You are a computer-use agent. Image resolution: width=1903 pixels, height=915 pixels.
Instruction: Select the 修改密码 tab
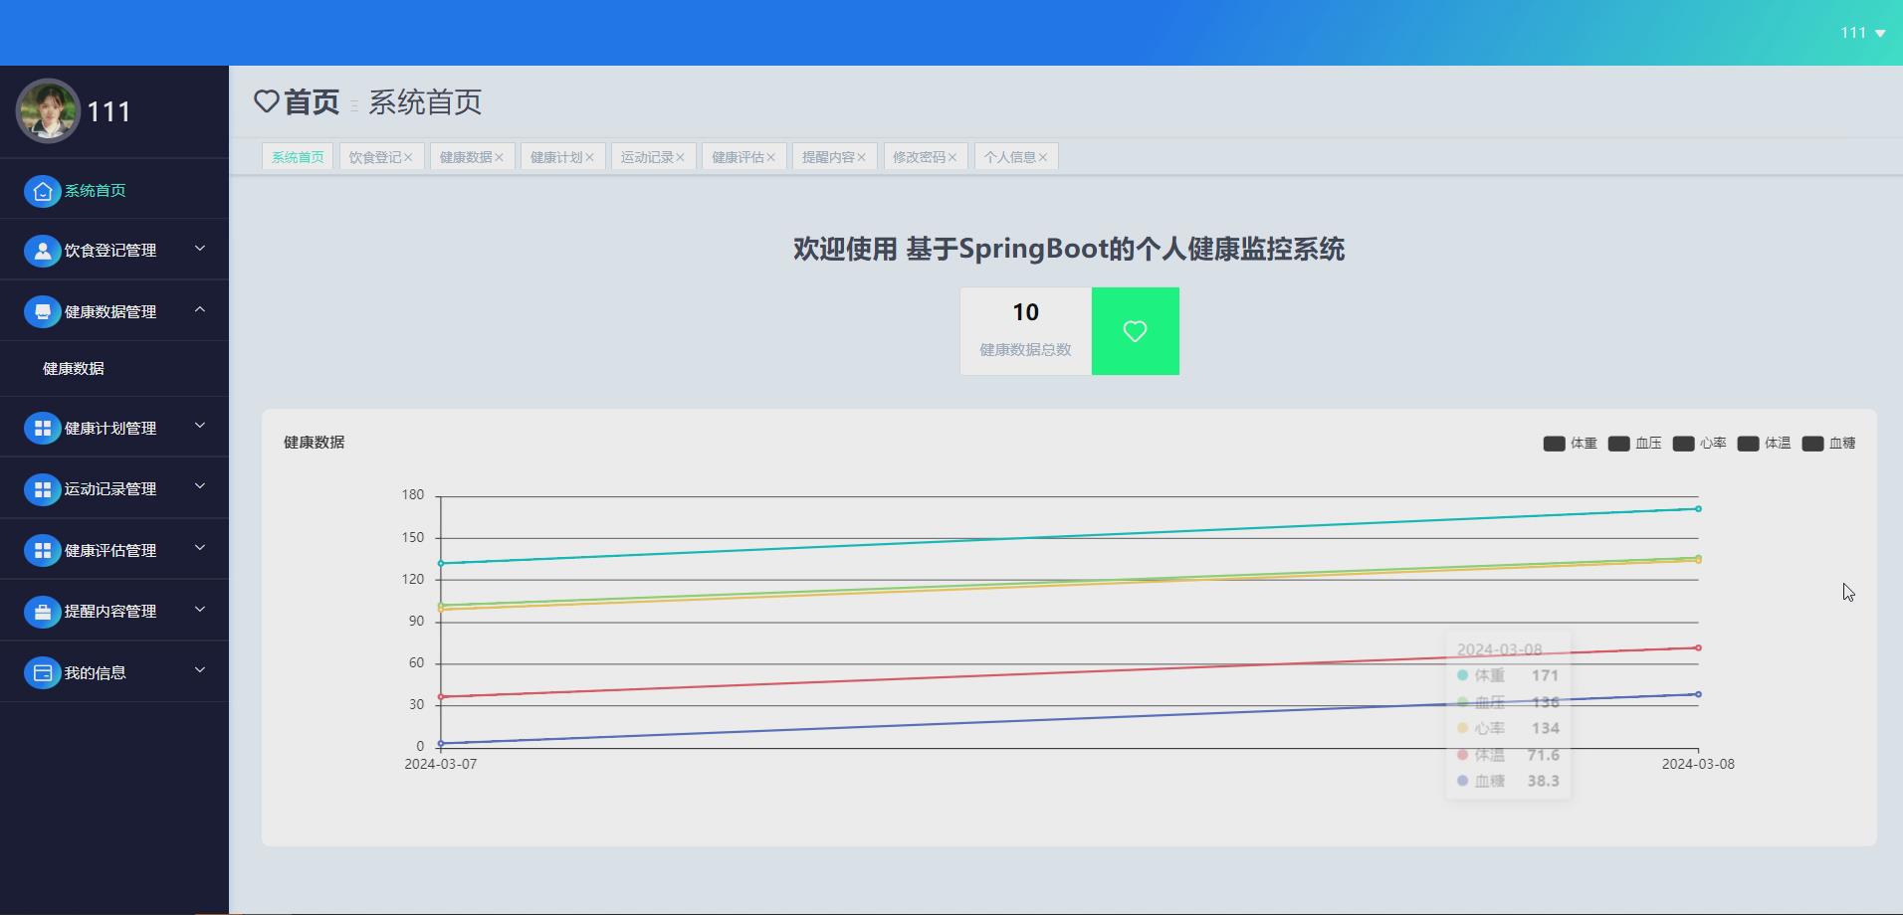tap(920, 156)
